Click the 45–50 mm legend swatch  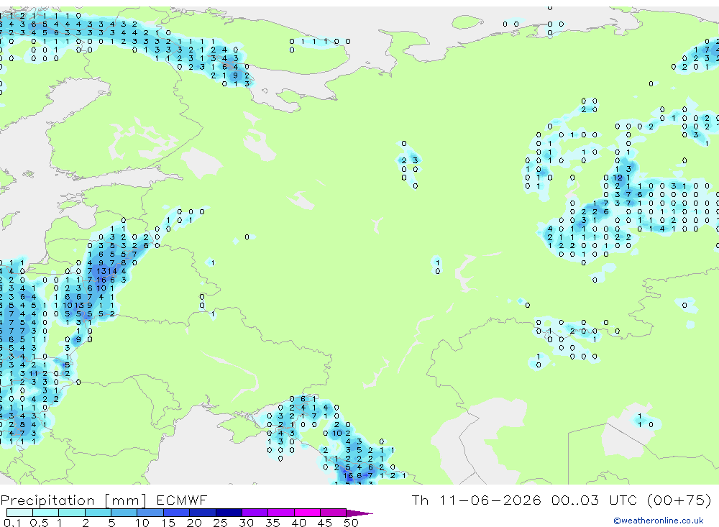point(334,513)
